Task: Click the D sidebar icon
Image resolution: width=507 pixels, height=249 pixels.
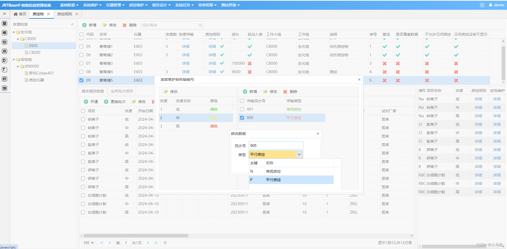Action: pyautogui.click(x=4, y=60)
